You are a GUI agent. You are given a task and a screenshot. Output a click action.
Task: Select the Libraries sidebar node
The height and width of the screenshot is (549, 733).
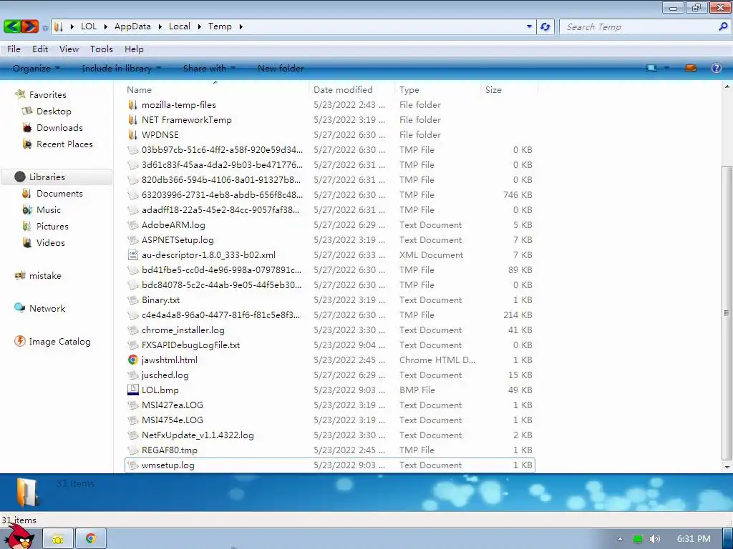(x=57, y=177)
